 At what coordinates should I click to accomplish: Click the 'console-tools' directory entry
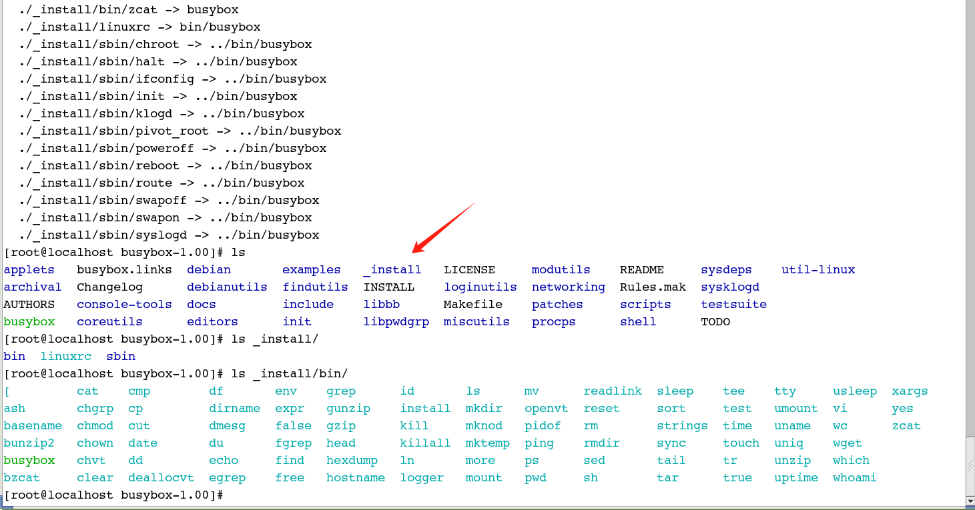124,305
